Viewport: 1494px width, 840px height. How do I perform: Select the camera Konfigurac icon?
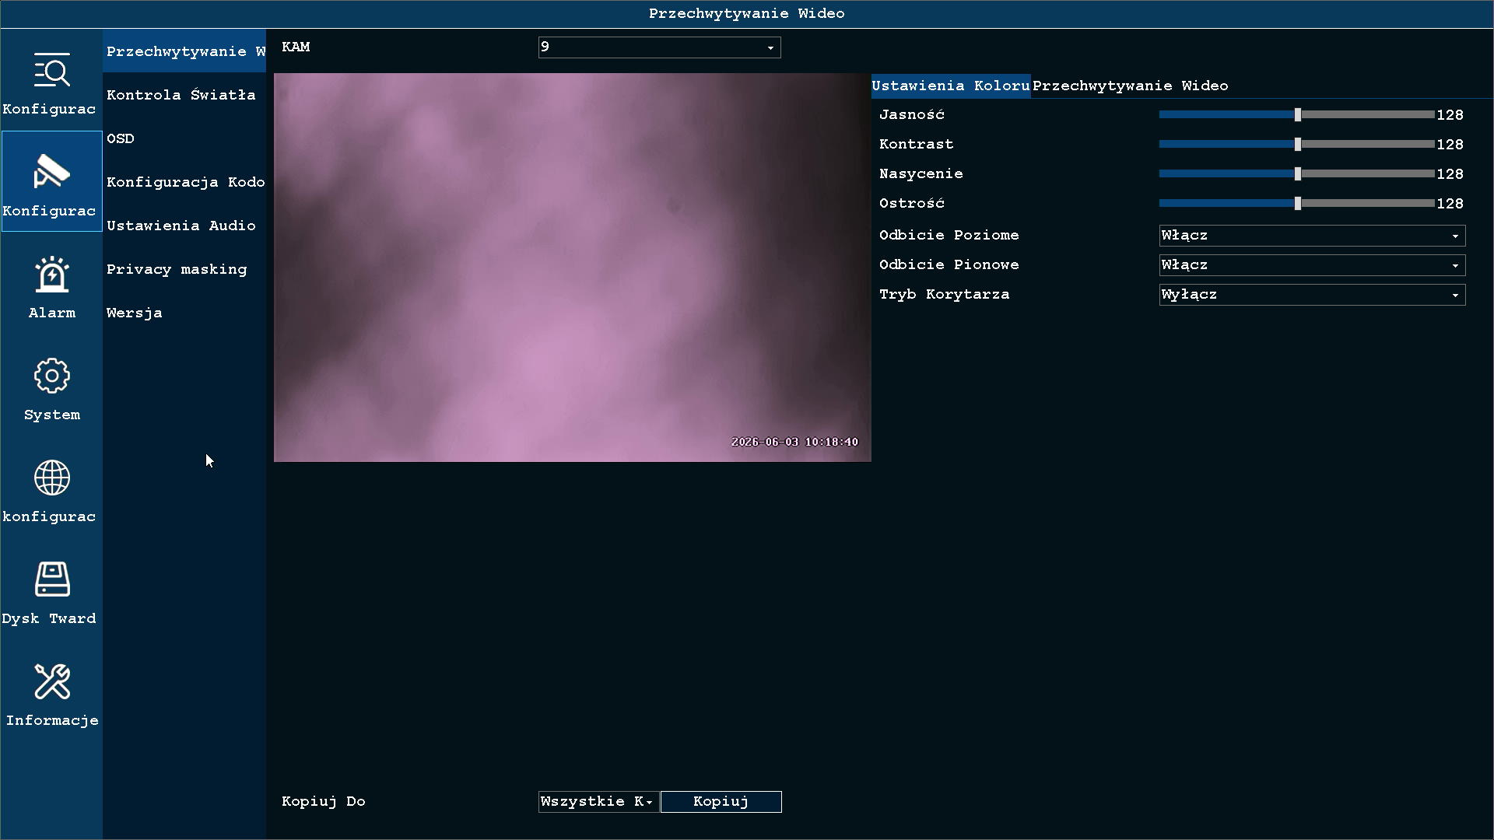pos(51,181)
